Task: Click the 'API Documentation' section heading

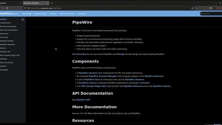Action: click(x=93, y=93)
